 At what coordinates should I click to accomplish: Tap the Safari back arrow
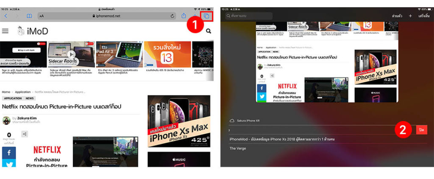point(6,16)
